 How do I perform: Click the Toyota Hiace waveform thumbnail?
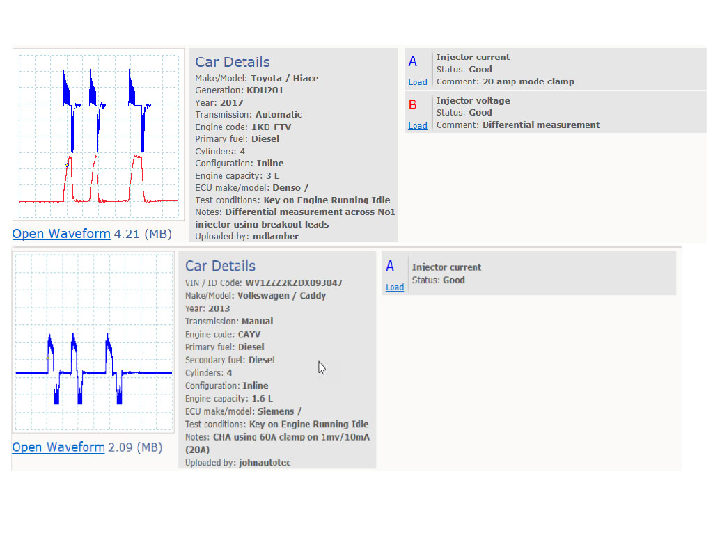(99, 134)
